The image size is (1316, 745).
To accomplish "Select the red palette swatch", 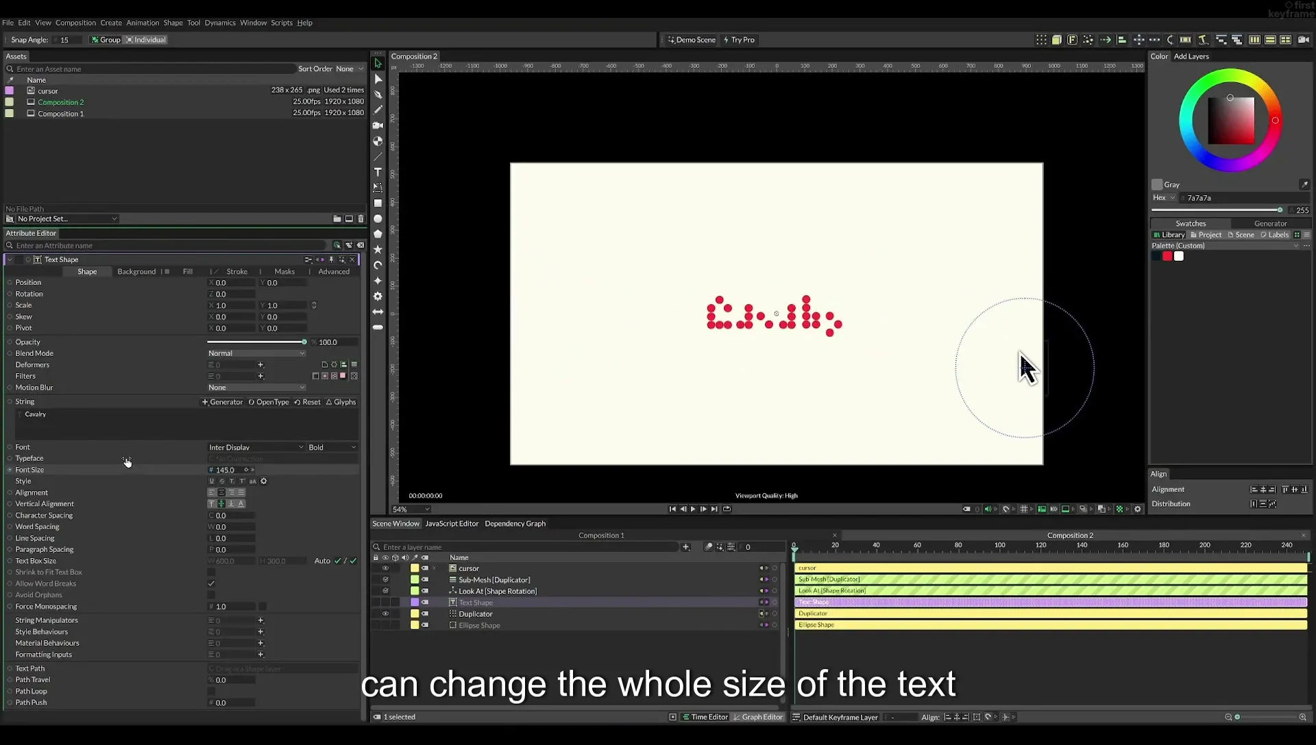I will (x=1167, y=256).
